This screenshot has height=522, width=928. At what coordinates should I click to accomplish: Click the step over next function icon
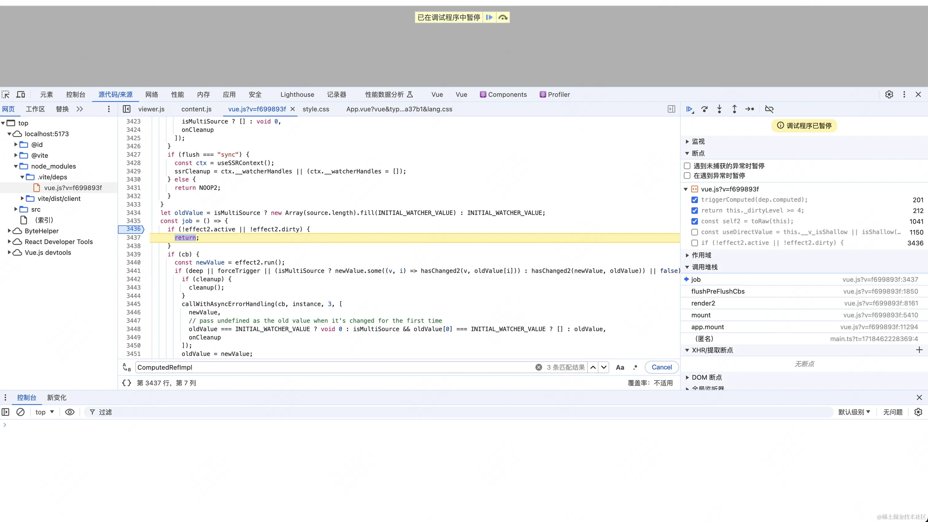tap(704, 109)
